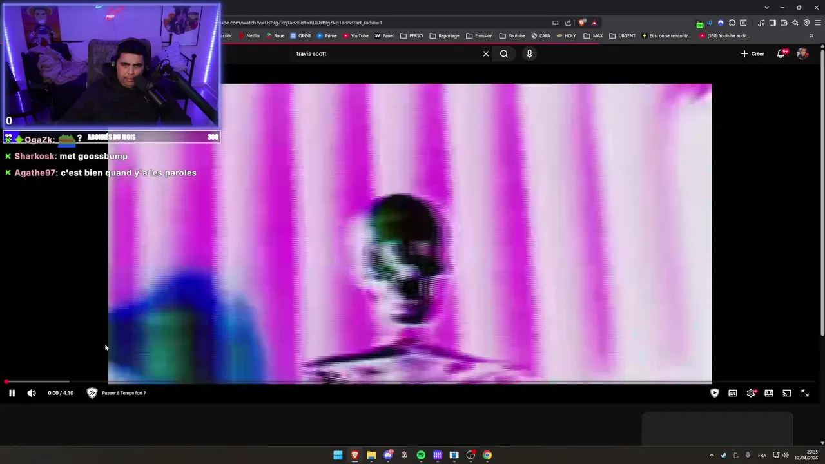Open the YouTube notifications bell

tap(781, 53)
